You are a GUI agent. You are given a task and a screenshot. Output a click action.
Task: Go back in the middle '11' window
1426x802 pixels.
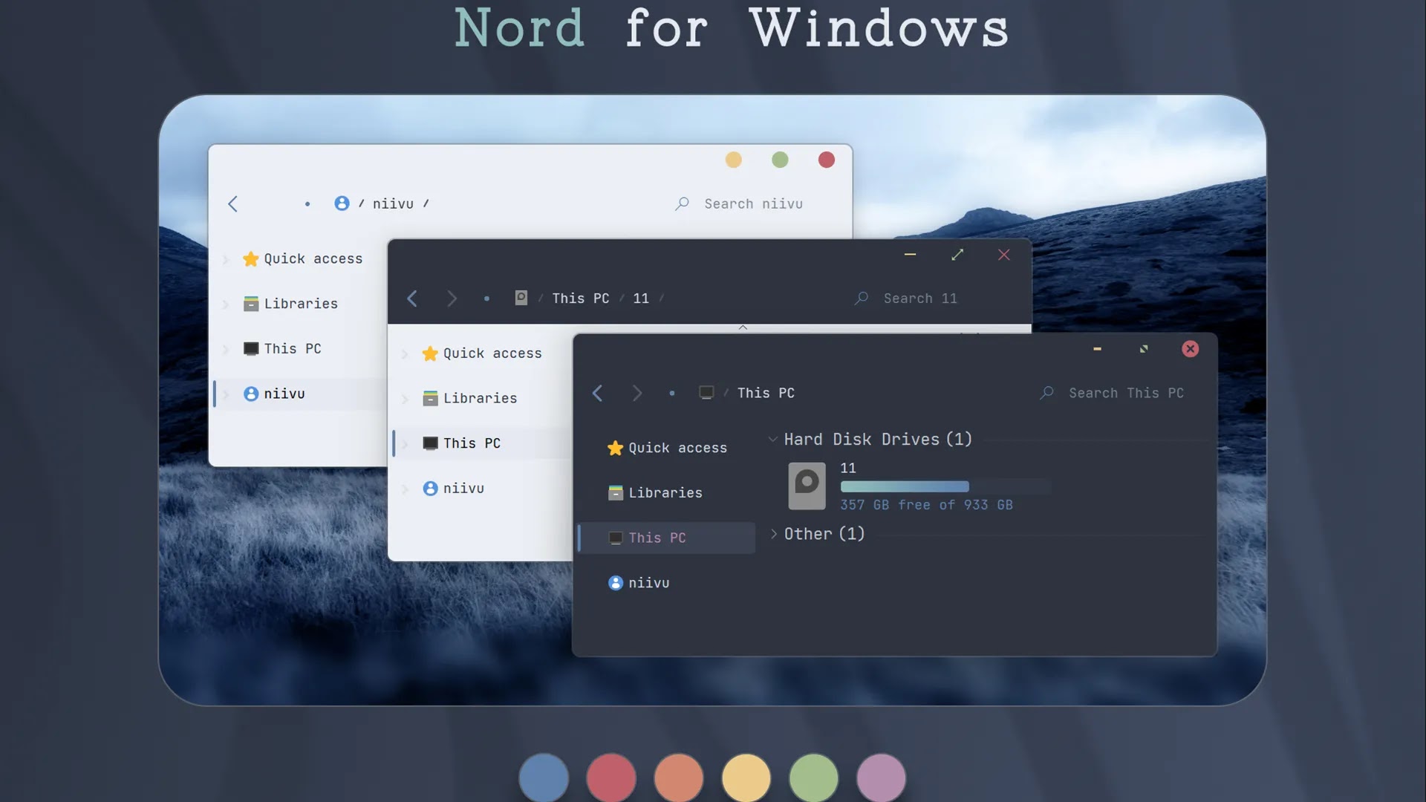(x=412, y=299)
